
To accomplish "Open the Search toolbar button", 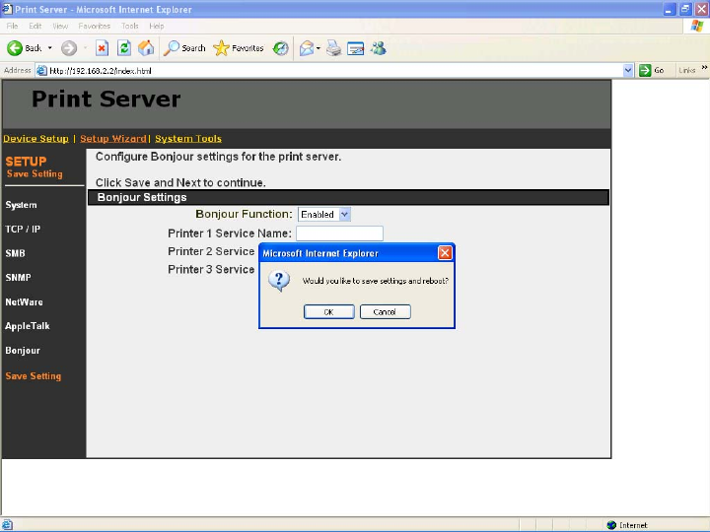I will (184, 48).
